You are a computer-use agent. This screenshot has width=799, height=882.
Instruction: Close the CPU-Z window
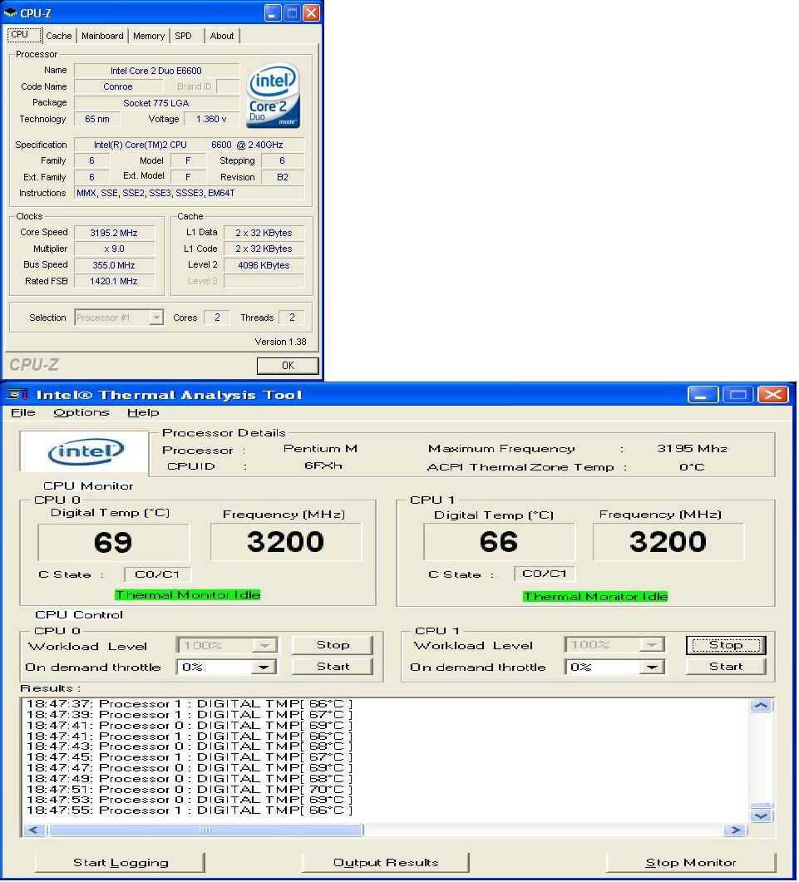pos(311,13)
